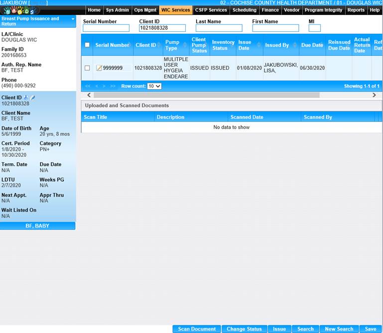Open the Help menu

[x=375, y=10]
